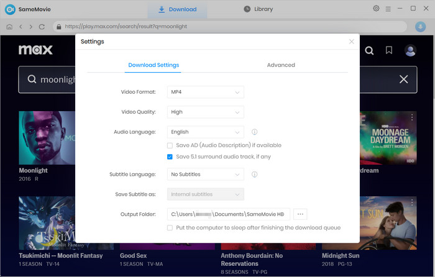435x277 pixels.
Task: Open the Midnight Sun poster
Action: pos(388,223)
